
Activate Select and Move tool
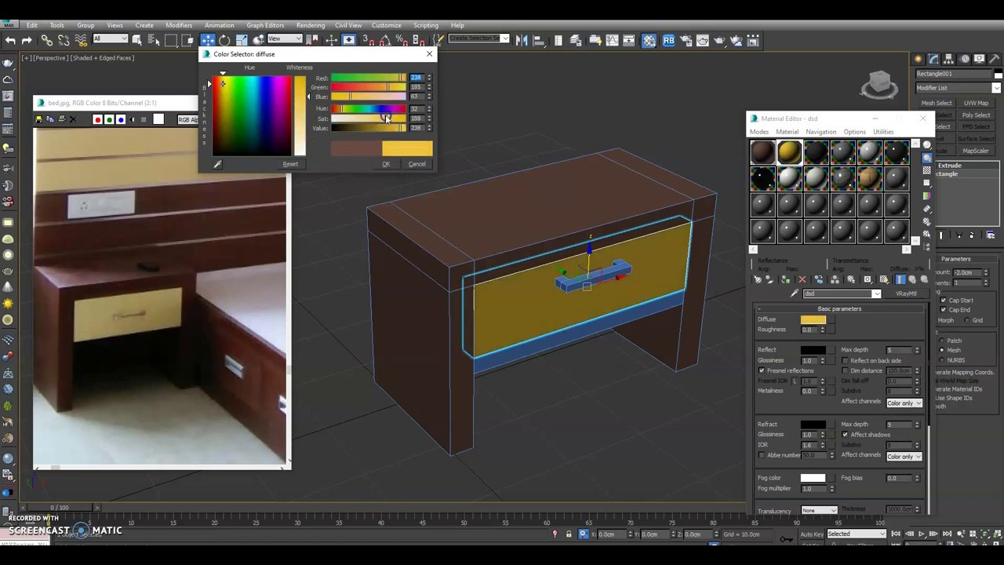(208, 40)
